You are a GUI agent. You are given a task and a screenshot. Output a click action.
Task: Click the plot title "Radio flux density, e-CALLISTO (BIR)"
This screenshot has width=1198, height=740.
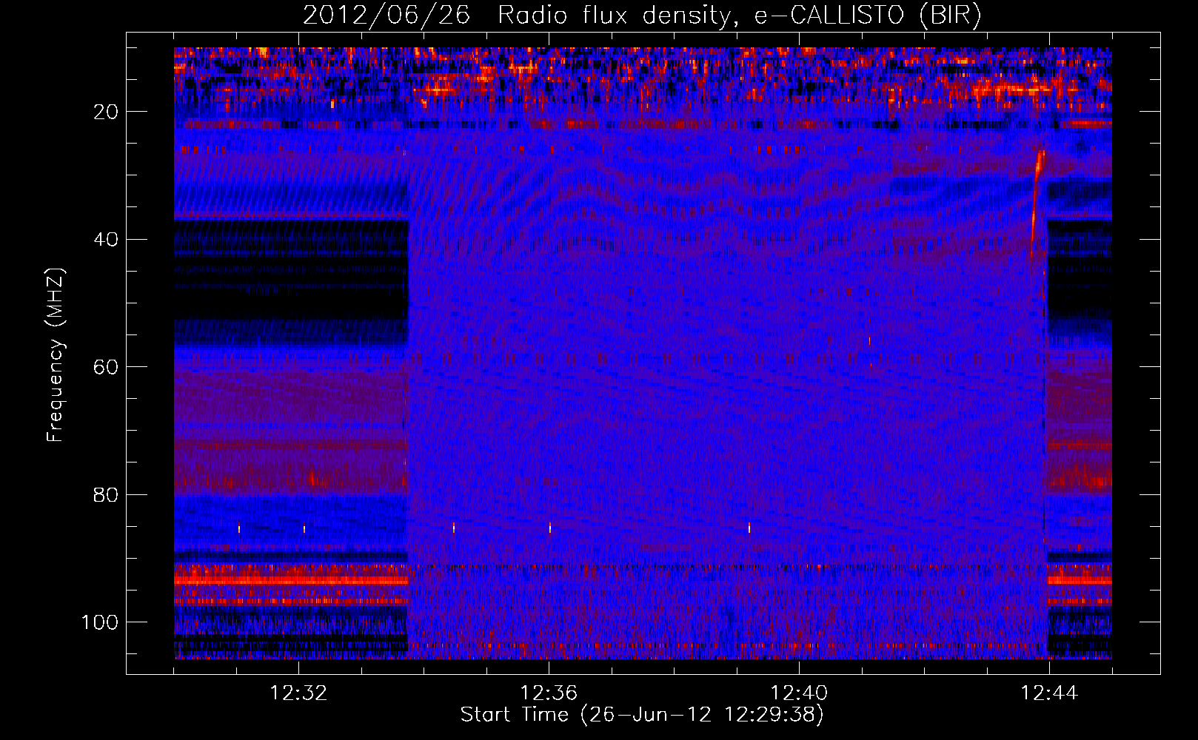(x=739, y=16)
